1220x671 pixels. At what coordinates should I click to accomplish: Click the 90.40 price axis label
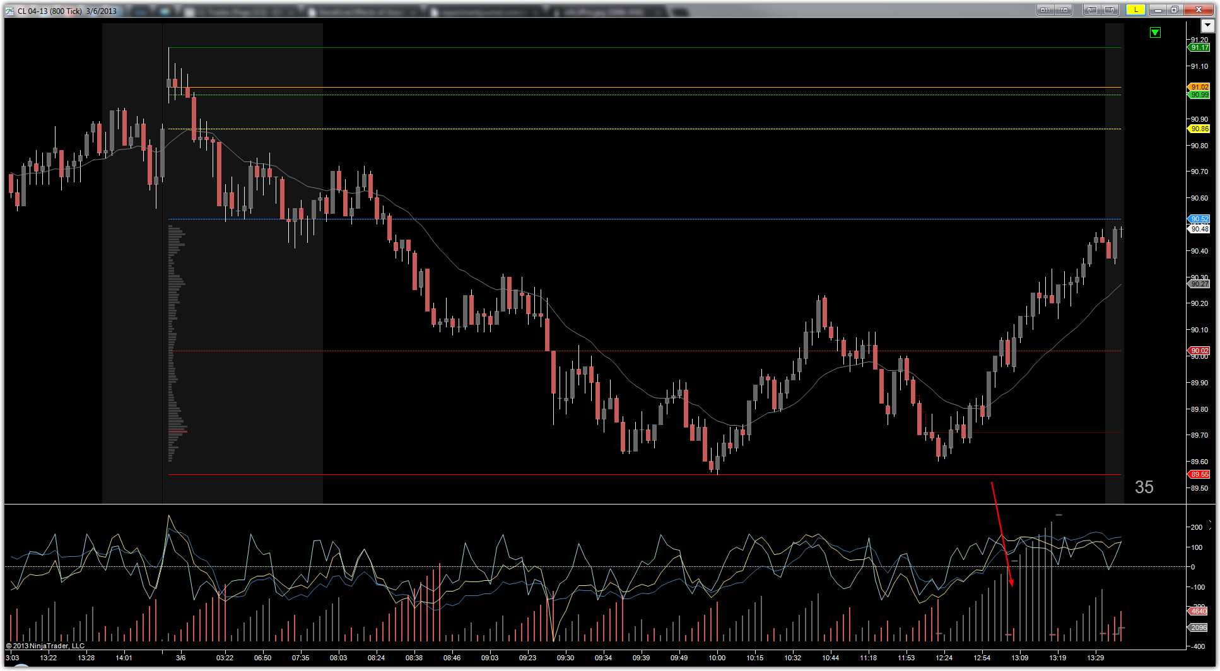pyautogui.click(x=1199, y=251)
